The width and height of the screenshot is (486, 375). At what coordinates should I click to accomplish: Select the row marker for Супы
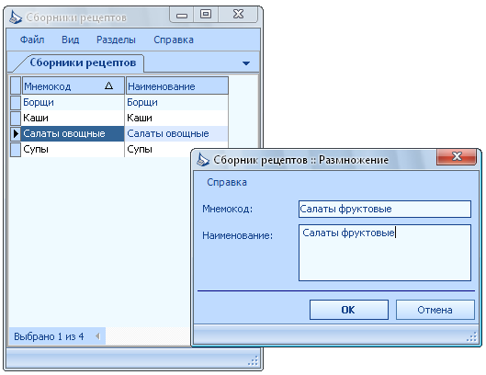[x=16, y=149]
